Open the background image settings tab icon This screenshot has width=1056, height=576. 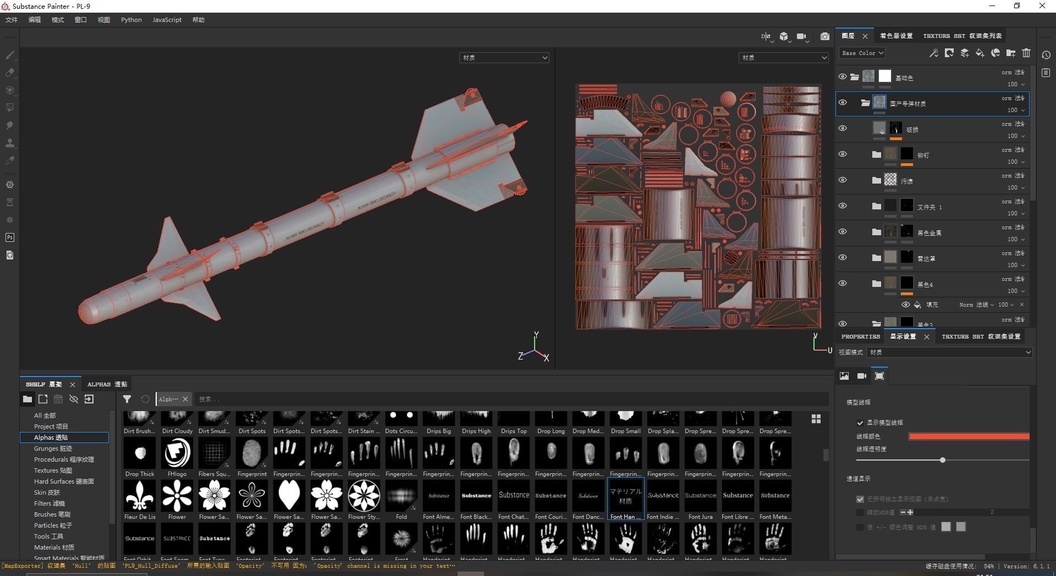click(844, 376)
